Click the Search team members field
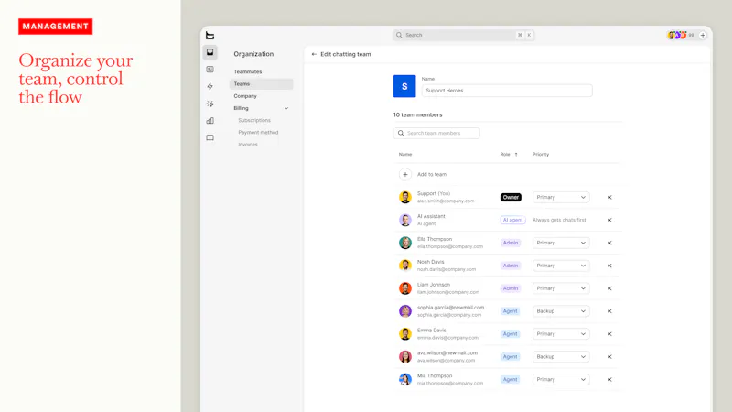Viewport: 732px width, 412px height. (x=436, y=133)
